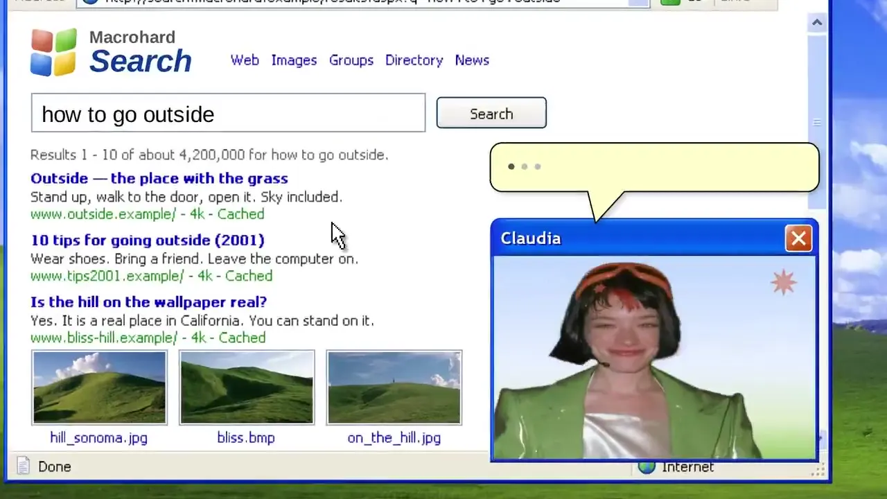Click the snippet "Wear shoes. Bring a friend."

coord(116,259)
